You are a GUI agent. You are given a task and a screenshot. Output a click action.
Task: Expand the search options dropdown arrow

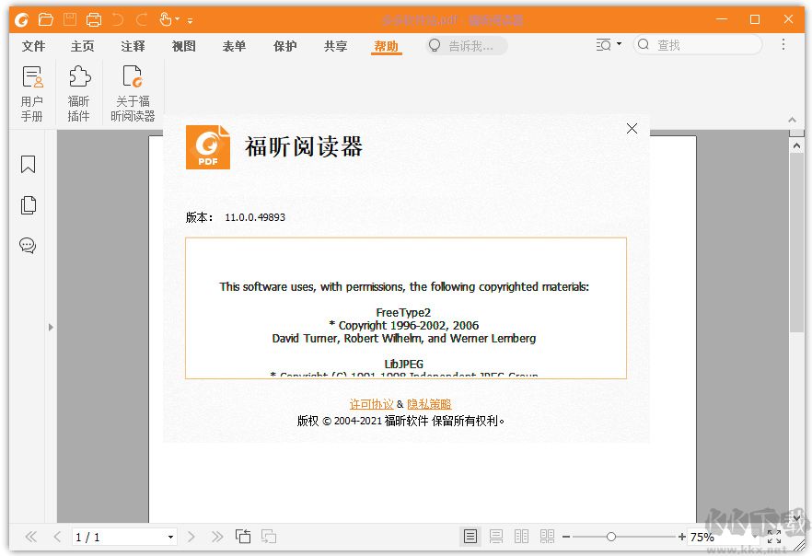click(x=620, y=44)
